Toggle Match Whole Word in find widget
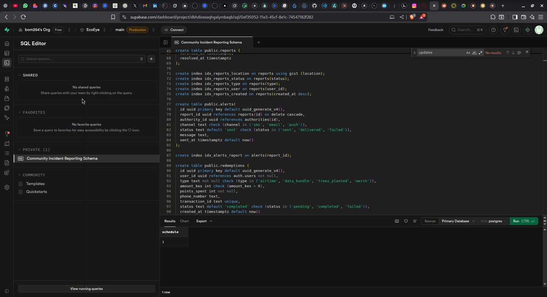This screenshot has height=297, width=547. coord(474,53)
